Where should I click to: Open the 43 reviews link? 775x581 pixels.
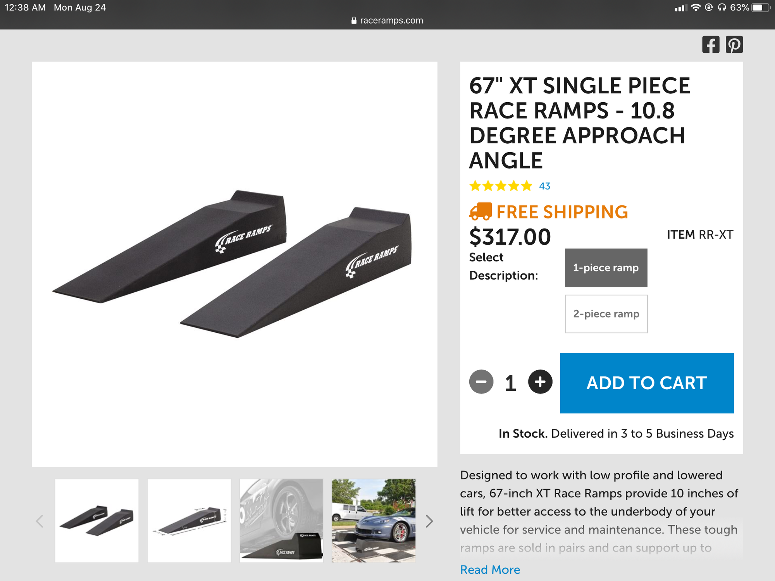pyautogui.click(x=544, y=186)
